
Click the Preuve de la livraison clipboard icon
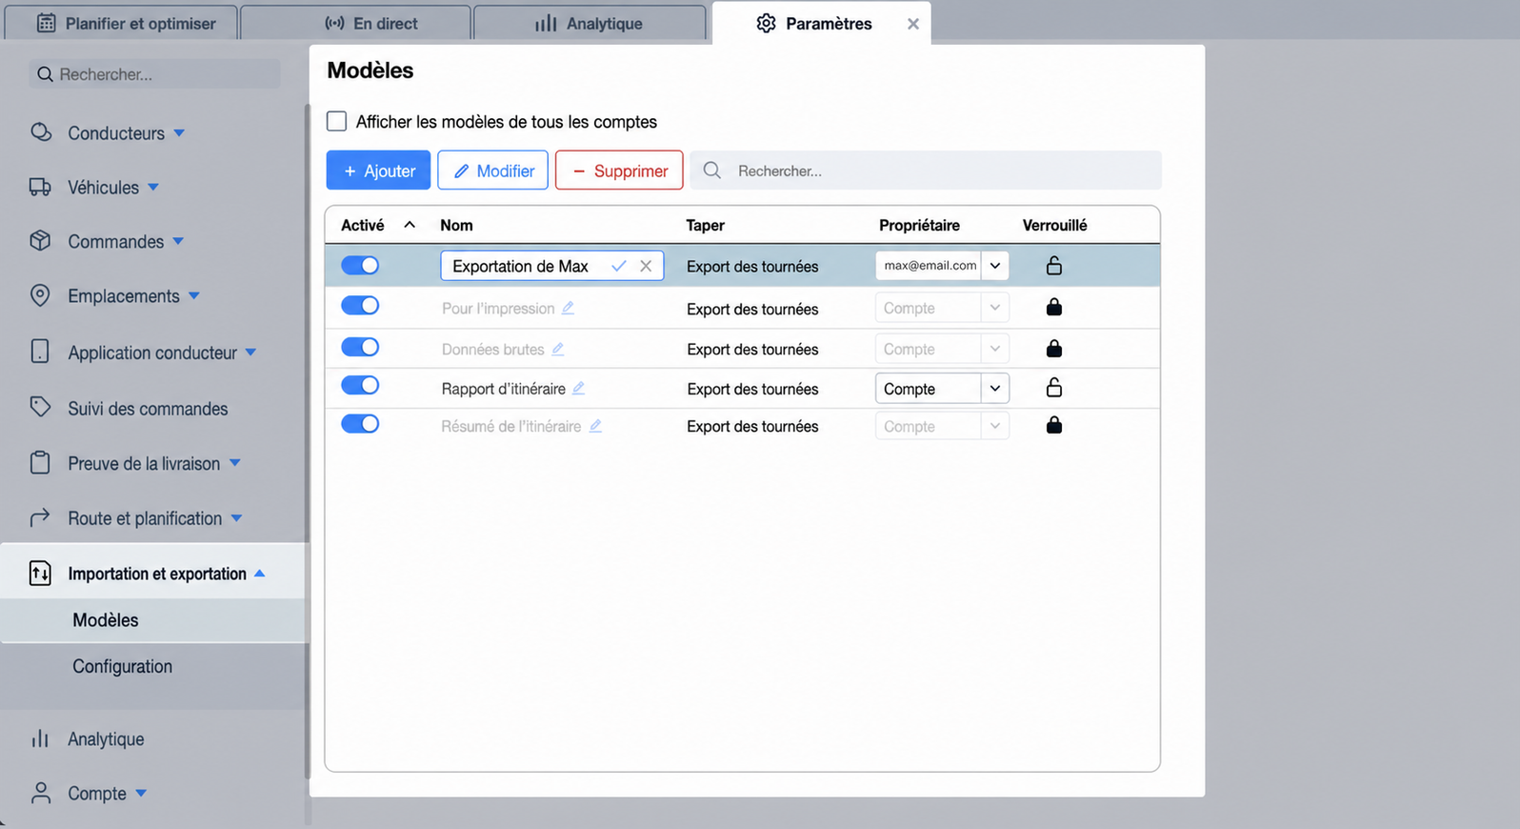coord(40,463)
